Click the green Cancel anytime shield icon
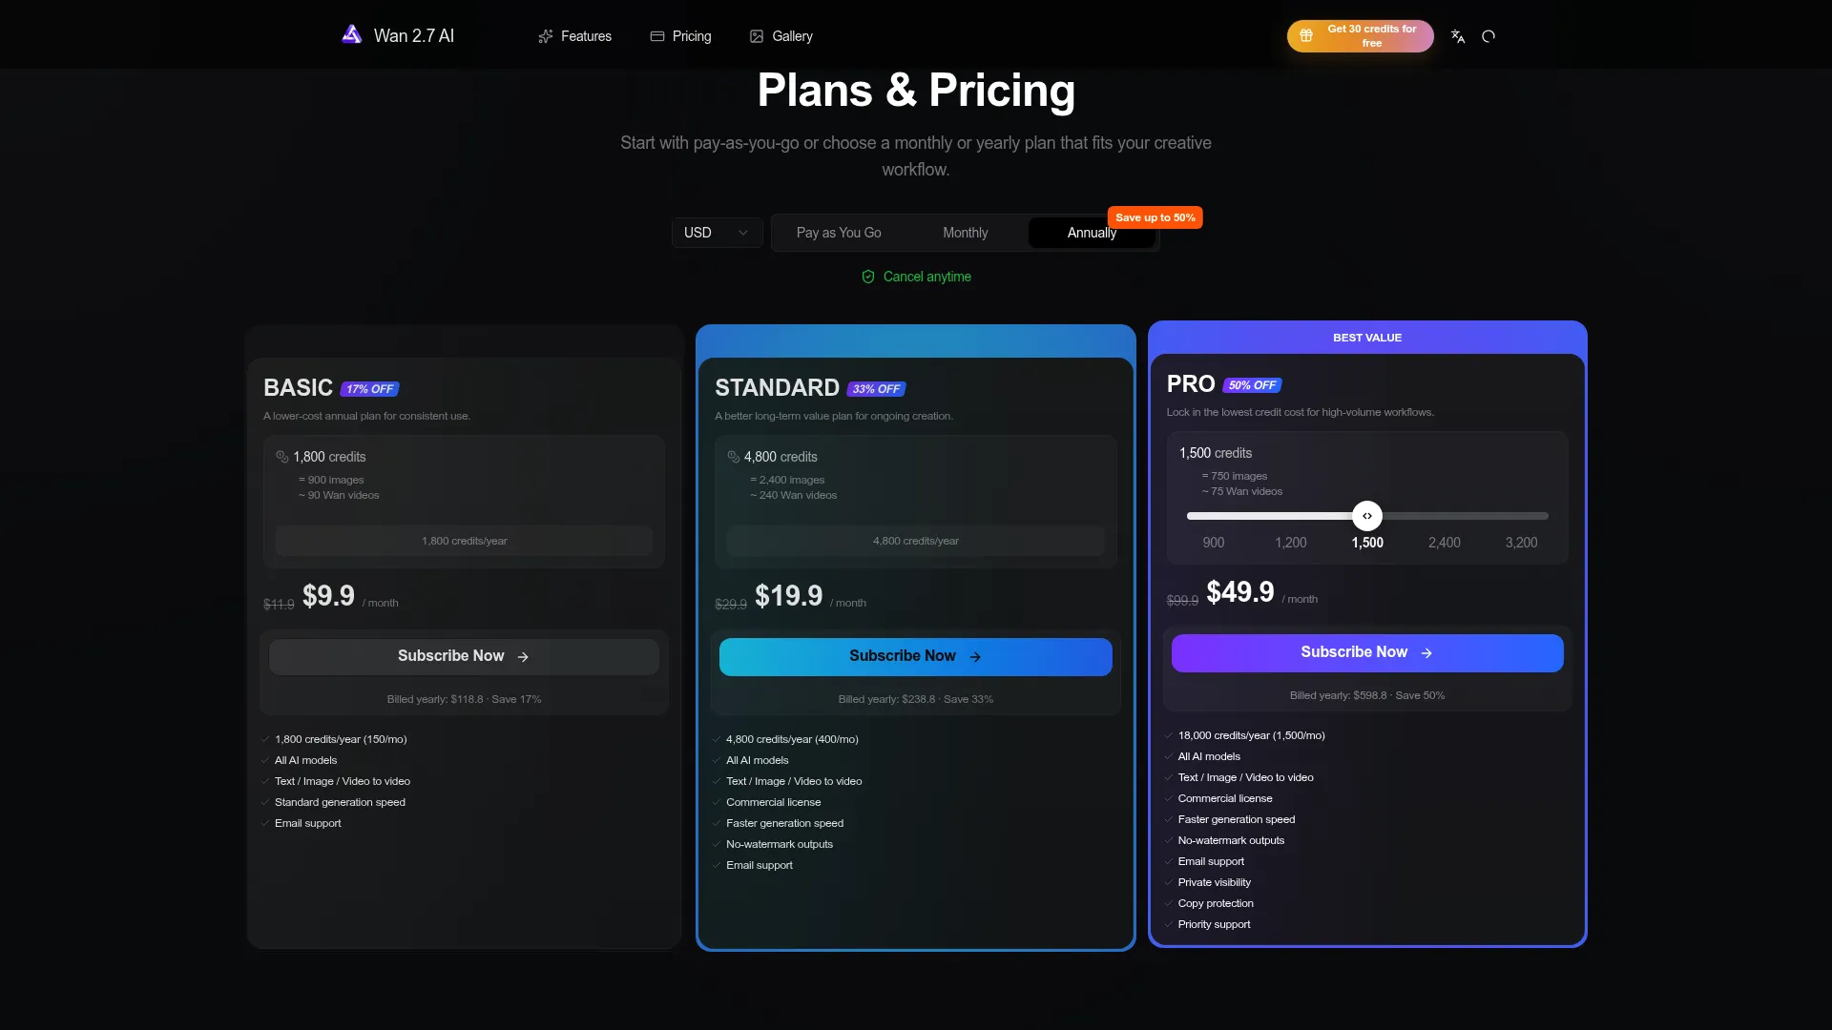 click(x=868, y=277)
